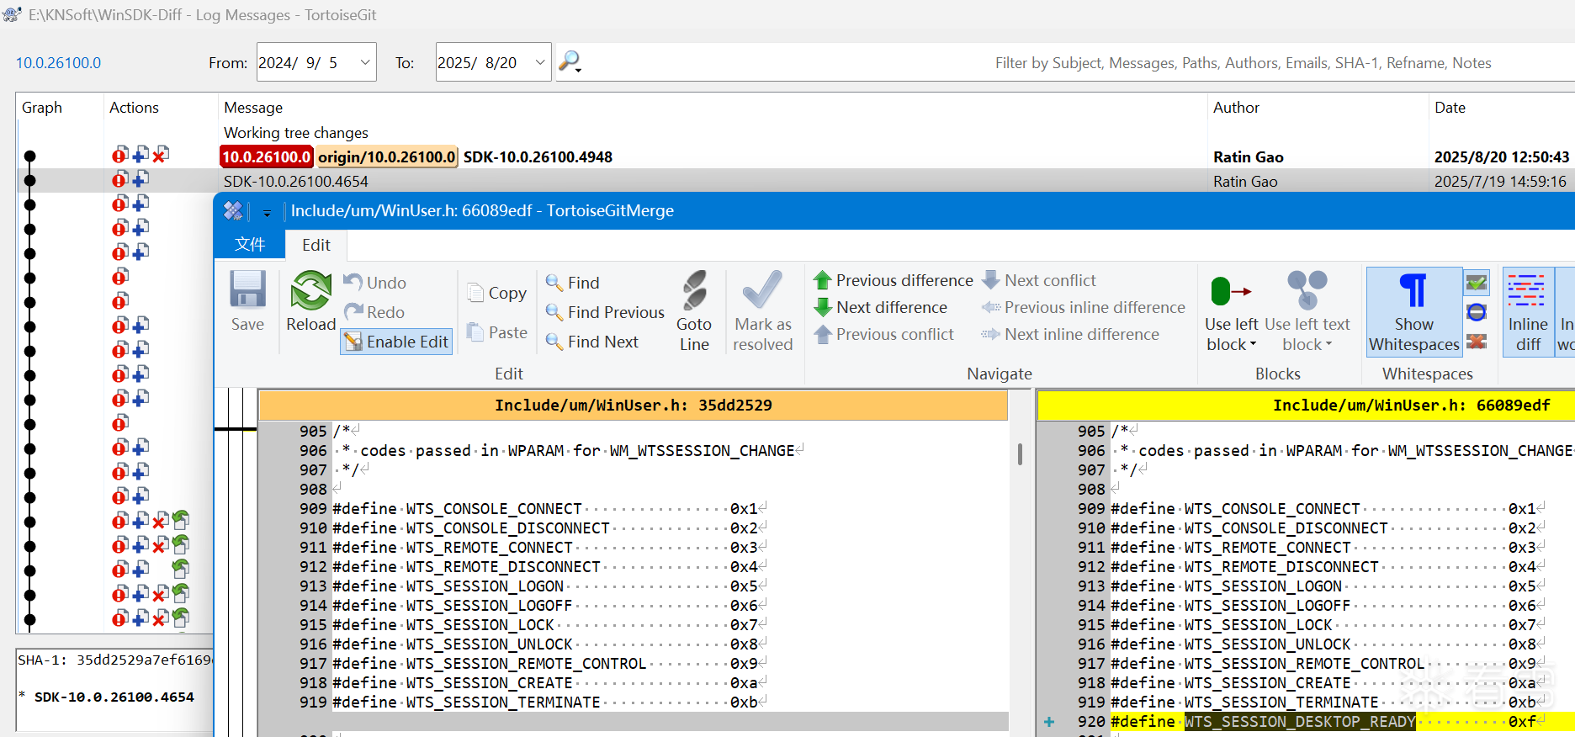Expand the Use left text block dropdown arrow
Screen dimensions: 1575x737
coord(1328,344)
